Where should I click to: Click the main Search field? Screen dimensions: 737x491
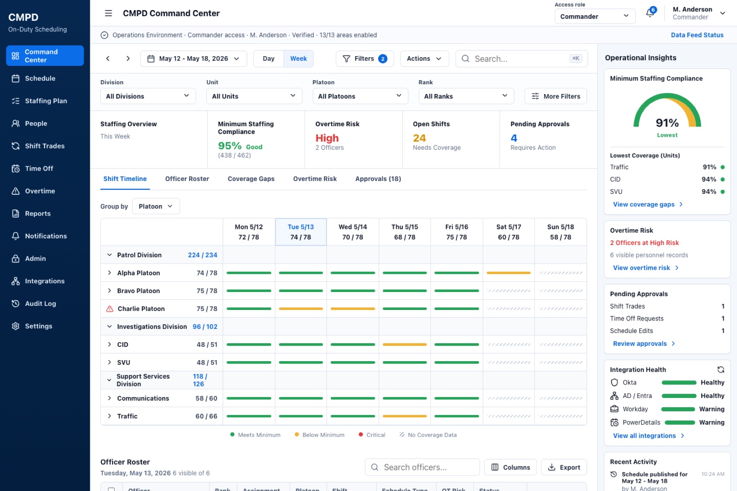[521, 58]
